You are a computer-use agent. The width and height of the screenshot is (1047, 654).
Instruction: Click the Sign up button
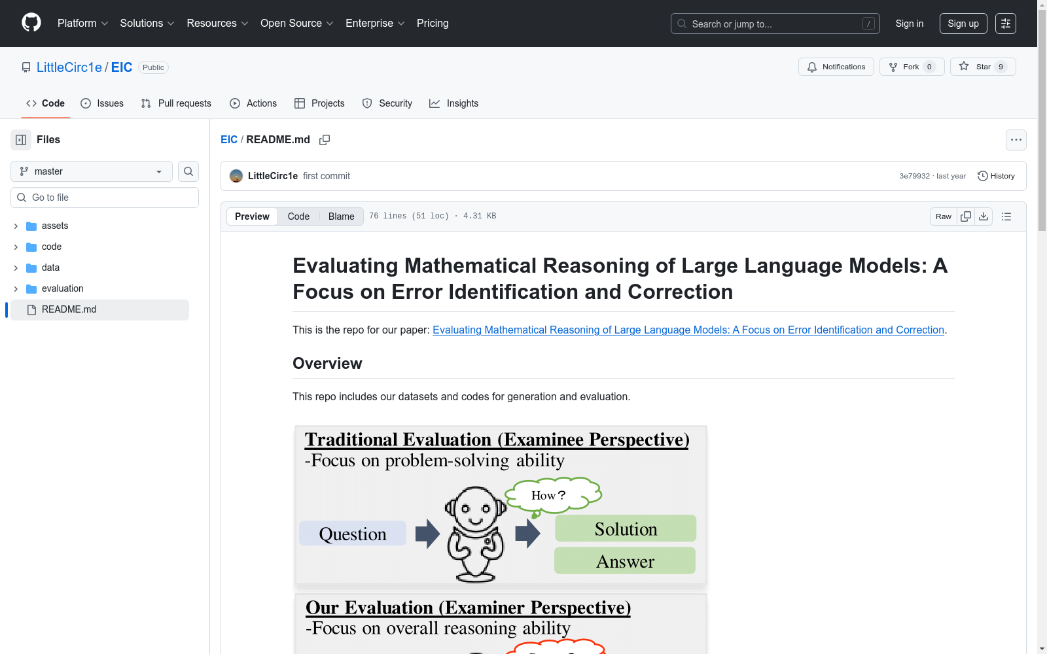(963, 24)
